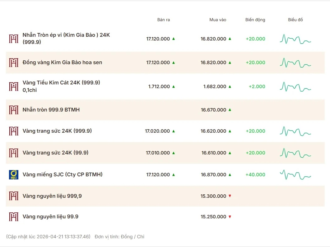Open sparkline chart for Vàng trang sức 99.9
Viewport: 330px width, 247px height.
coord(295,153)
